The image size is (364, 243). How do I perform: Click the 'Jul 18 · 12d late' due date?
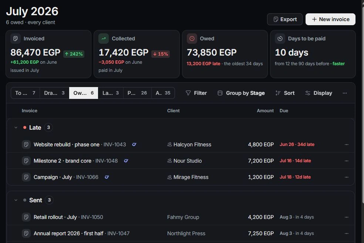pos(295,177)
